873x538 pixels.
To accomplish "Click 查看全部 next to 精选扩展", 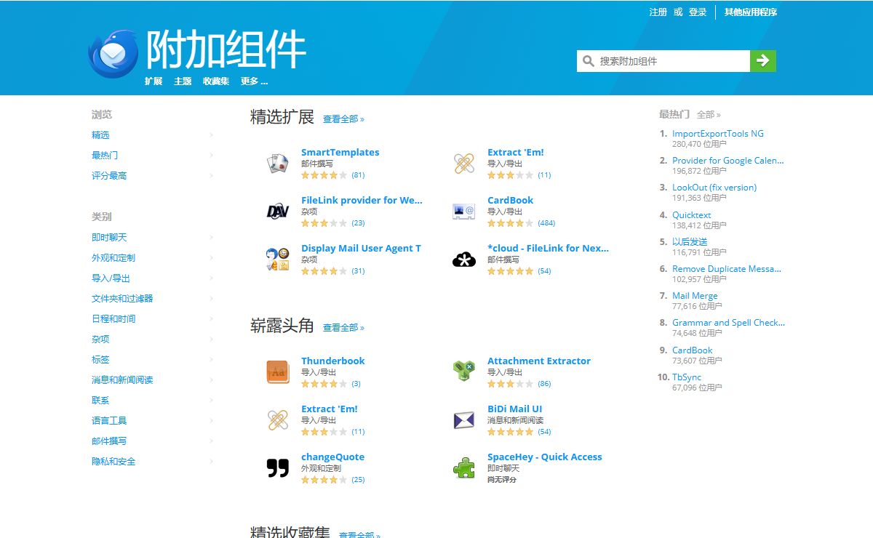I will [x=343, y=119].
